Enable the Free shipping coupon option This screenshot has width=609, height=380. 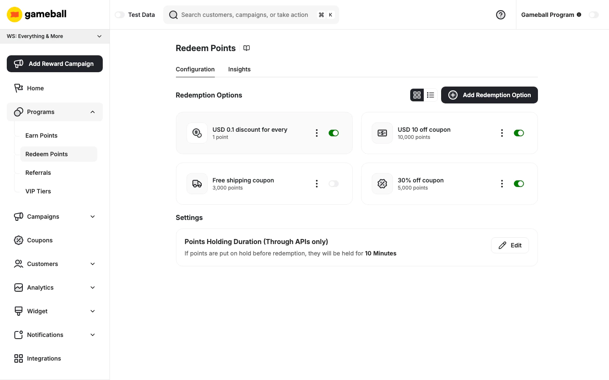pyautogui.click(x=334, y=184)
